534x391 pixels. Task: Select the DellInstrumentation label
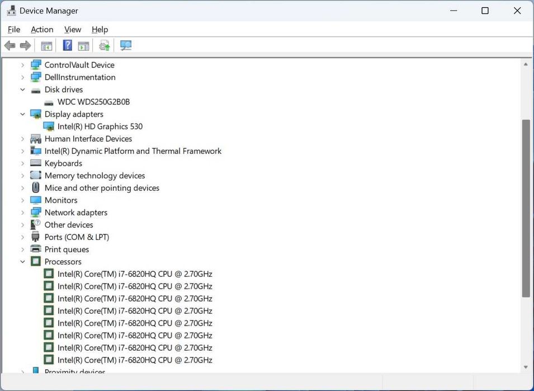pos(80,77)
